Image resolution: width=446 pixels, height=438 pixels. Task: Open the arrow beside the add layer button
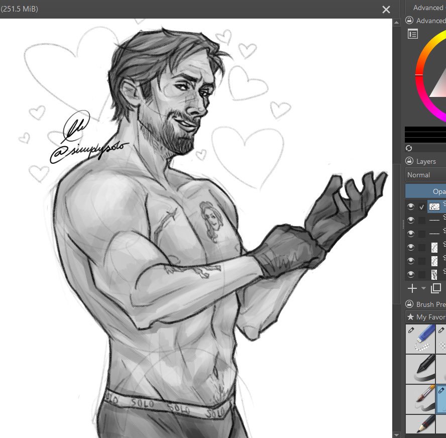pyautogui.click(x=423, y=288)
